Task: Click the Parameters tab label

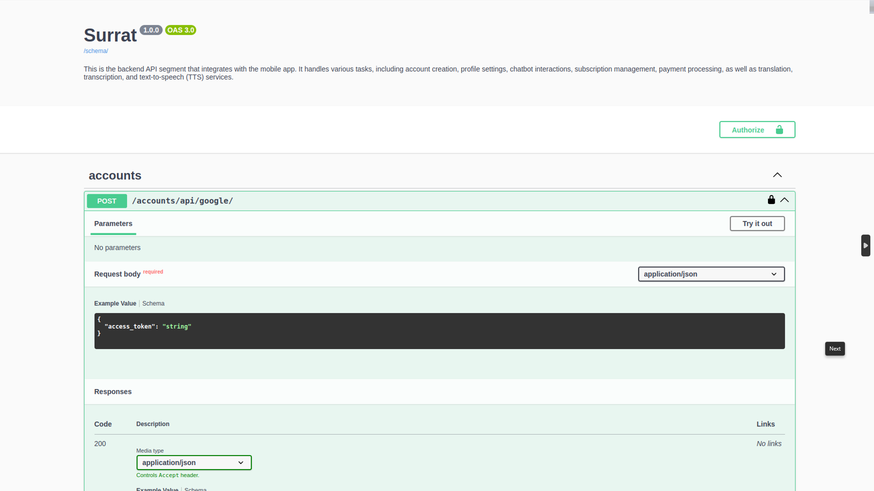Action: 113,224
